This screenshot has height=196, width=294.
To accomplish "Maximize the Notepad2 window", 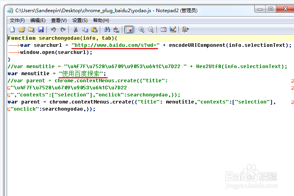I will click(270, 9).
